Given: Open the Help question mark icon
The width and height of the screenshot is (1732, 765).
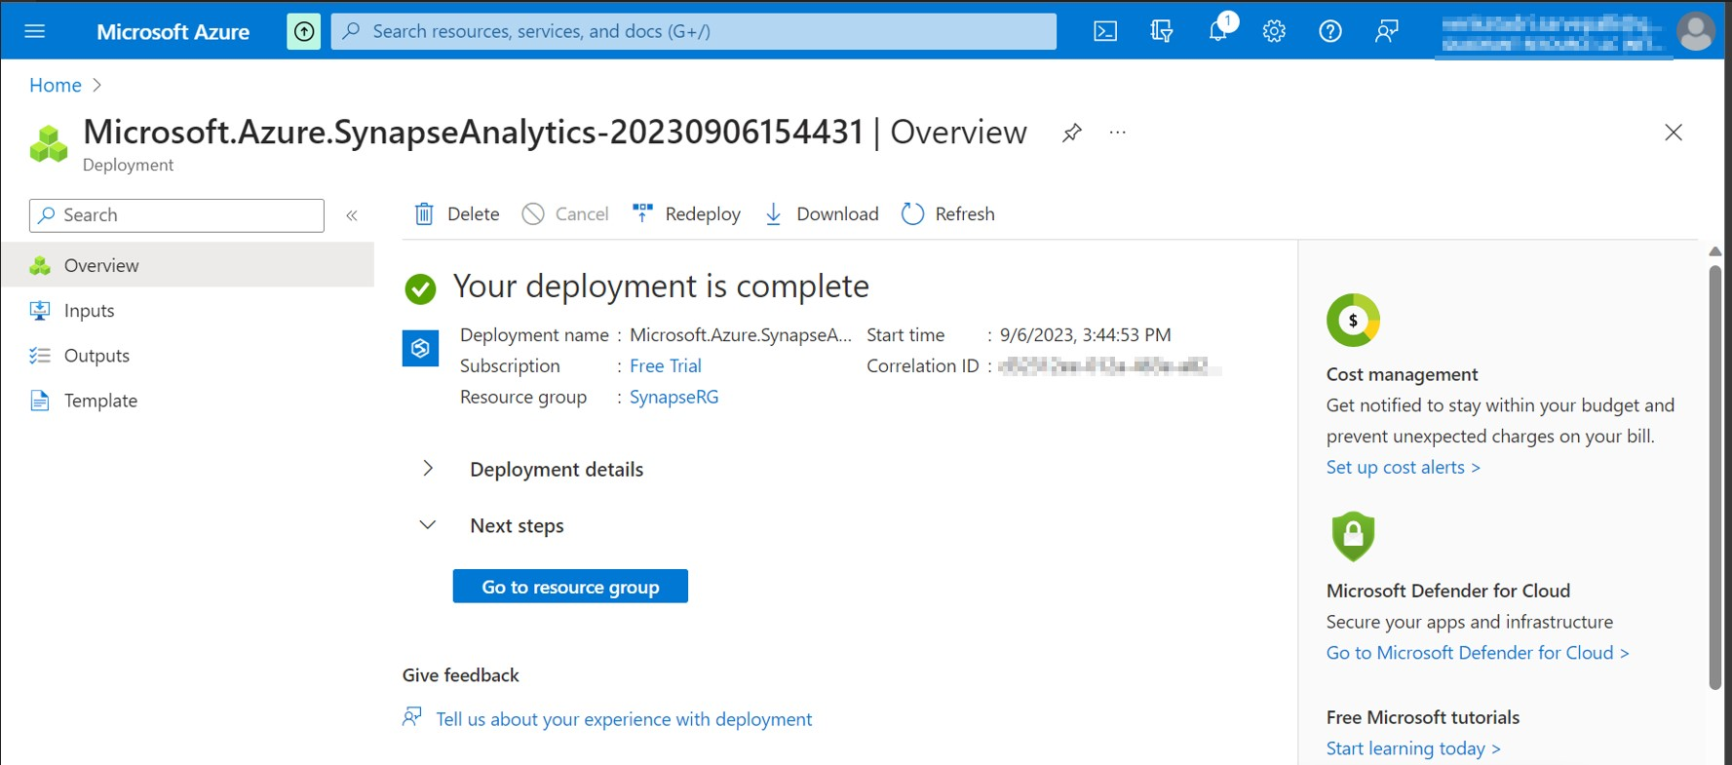Looking at the screenshot, I should [1330, 31].
